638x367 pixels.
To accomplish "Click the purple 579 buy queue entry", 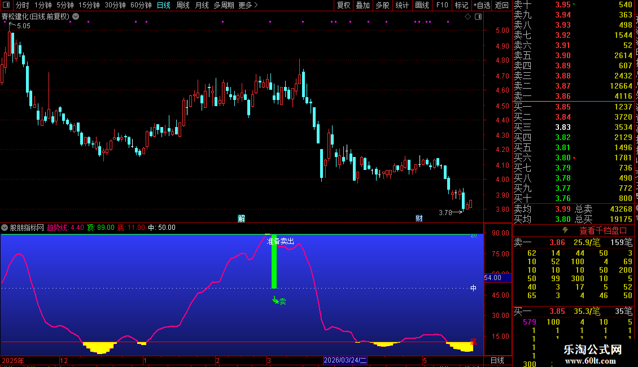I will (530, 322).
